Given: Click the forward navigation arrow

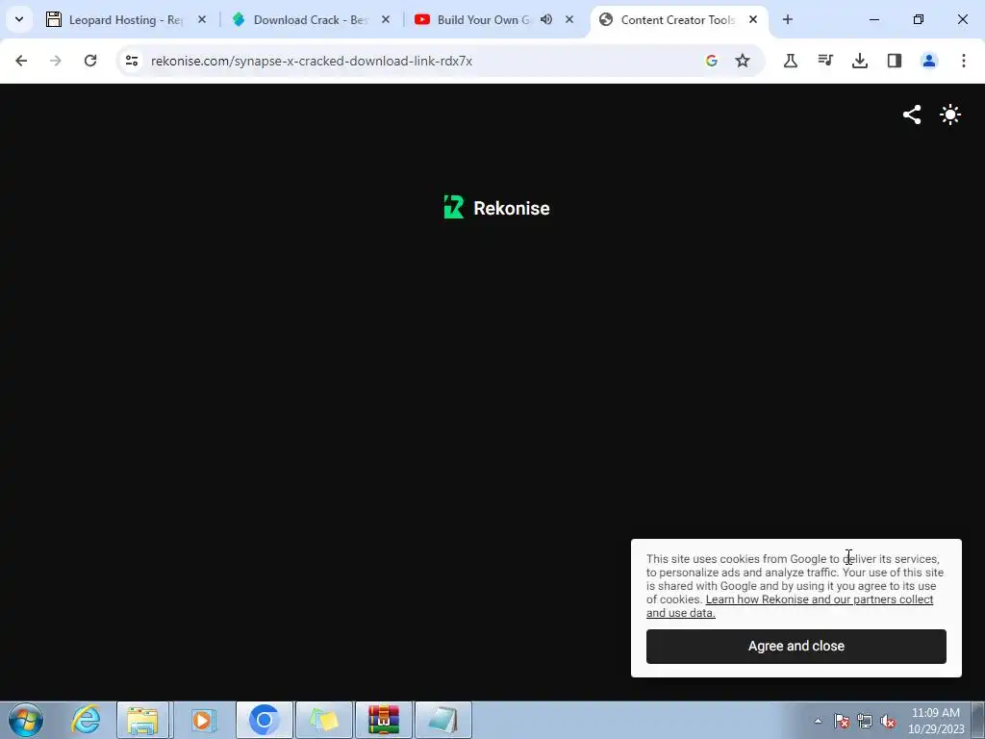Looking at the screenshot, I should [x=56, y=61].
